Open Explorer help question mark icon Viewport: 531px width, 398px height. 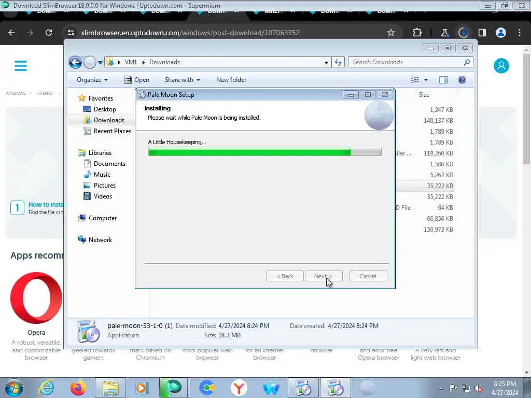click(x=462, y=80)
